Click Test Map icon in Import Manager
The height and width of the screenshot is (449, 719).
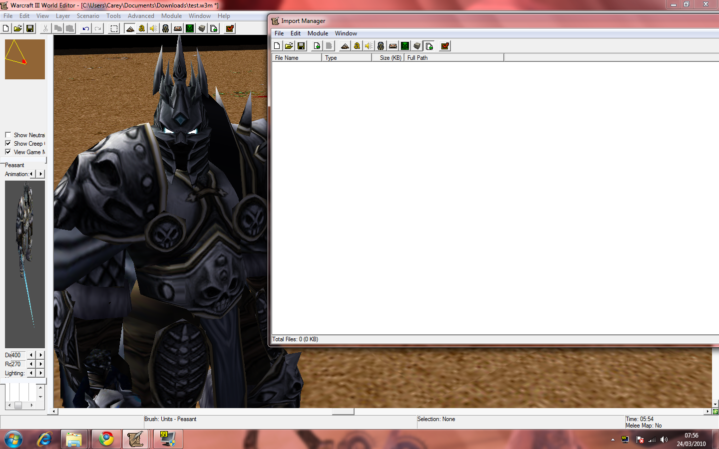click(445, 46)
